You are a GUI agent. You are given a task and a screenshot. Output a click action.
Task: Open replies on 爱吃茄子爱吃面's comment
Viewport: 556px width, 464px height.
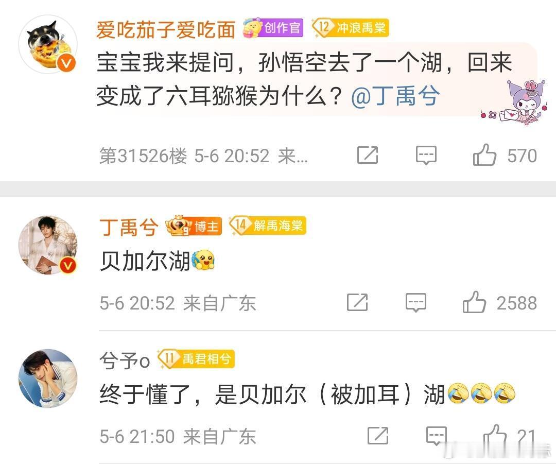click(x=426, y=156)
